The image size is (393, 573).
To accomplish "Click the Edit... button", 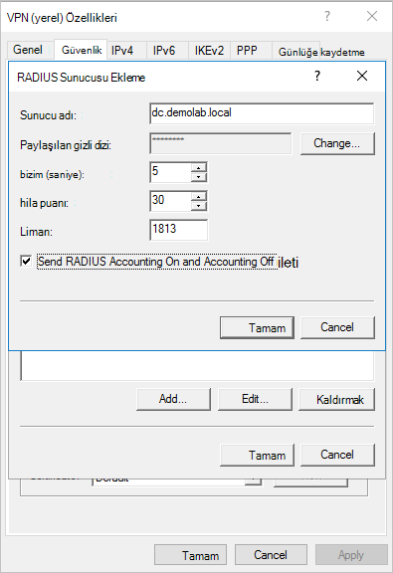I will pyautogui.click(x=255, y=399).
